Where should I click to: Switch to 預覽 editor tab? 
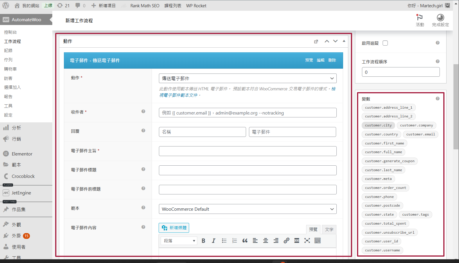click(x=313, y=229)
